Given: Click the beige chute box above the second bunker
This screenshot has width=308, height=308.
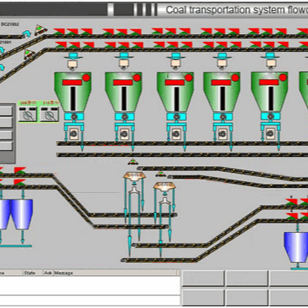Looking at the screenshot, I should click(124, 64).
